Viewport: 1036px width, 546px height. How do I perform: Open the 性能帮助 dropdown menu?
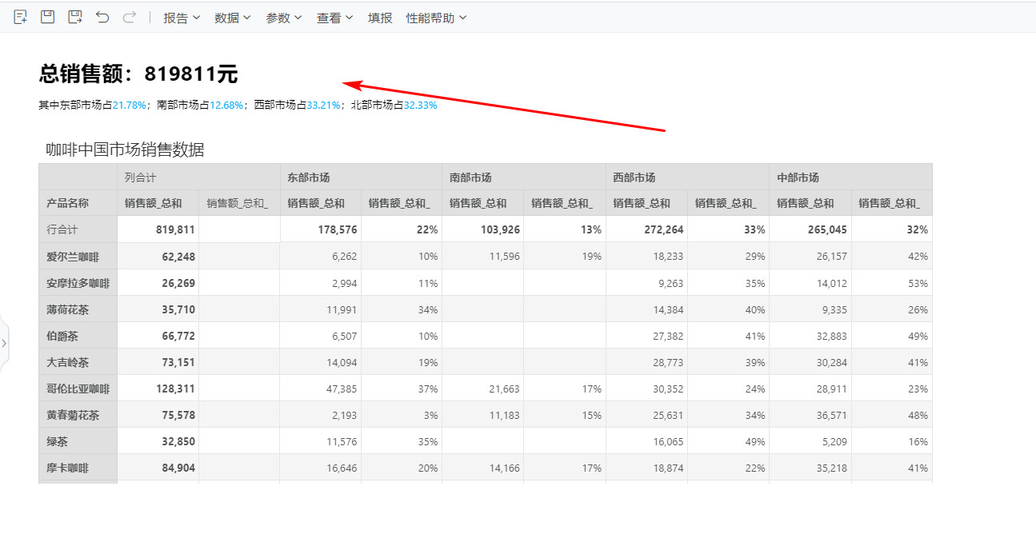pyautogui.click(x=436, y=18)
